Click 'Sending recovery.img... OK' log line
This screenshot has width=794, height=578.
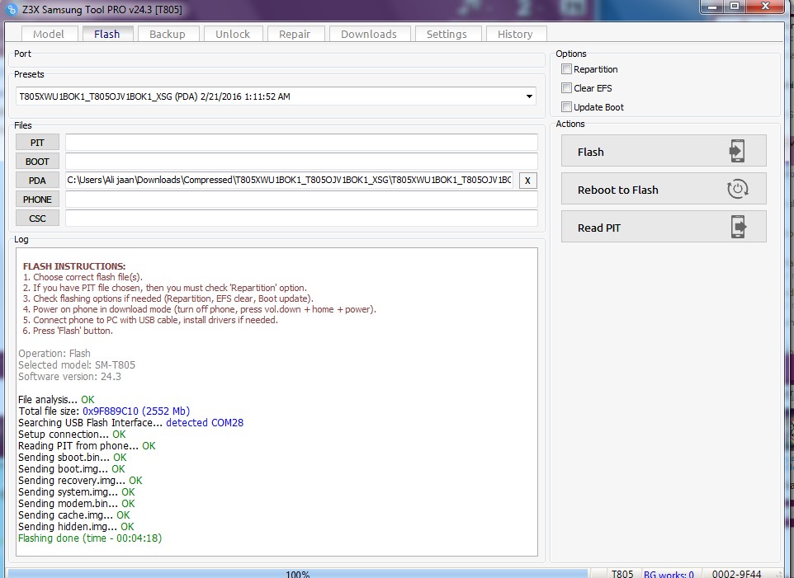tap(81, 481)
